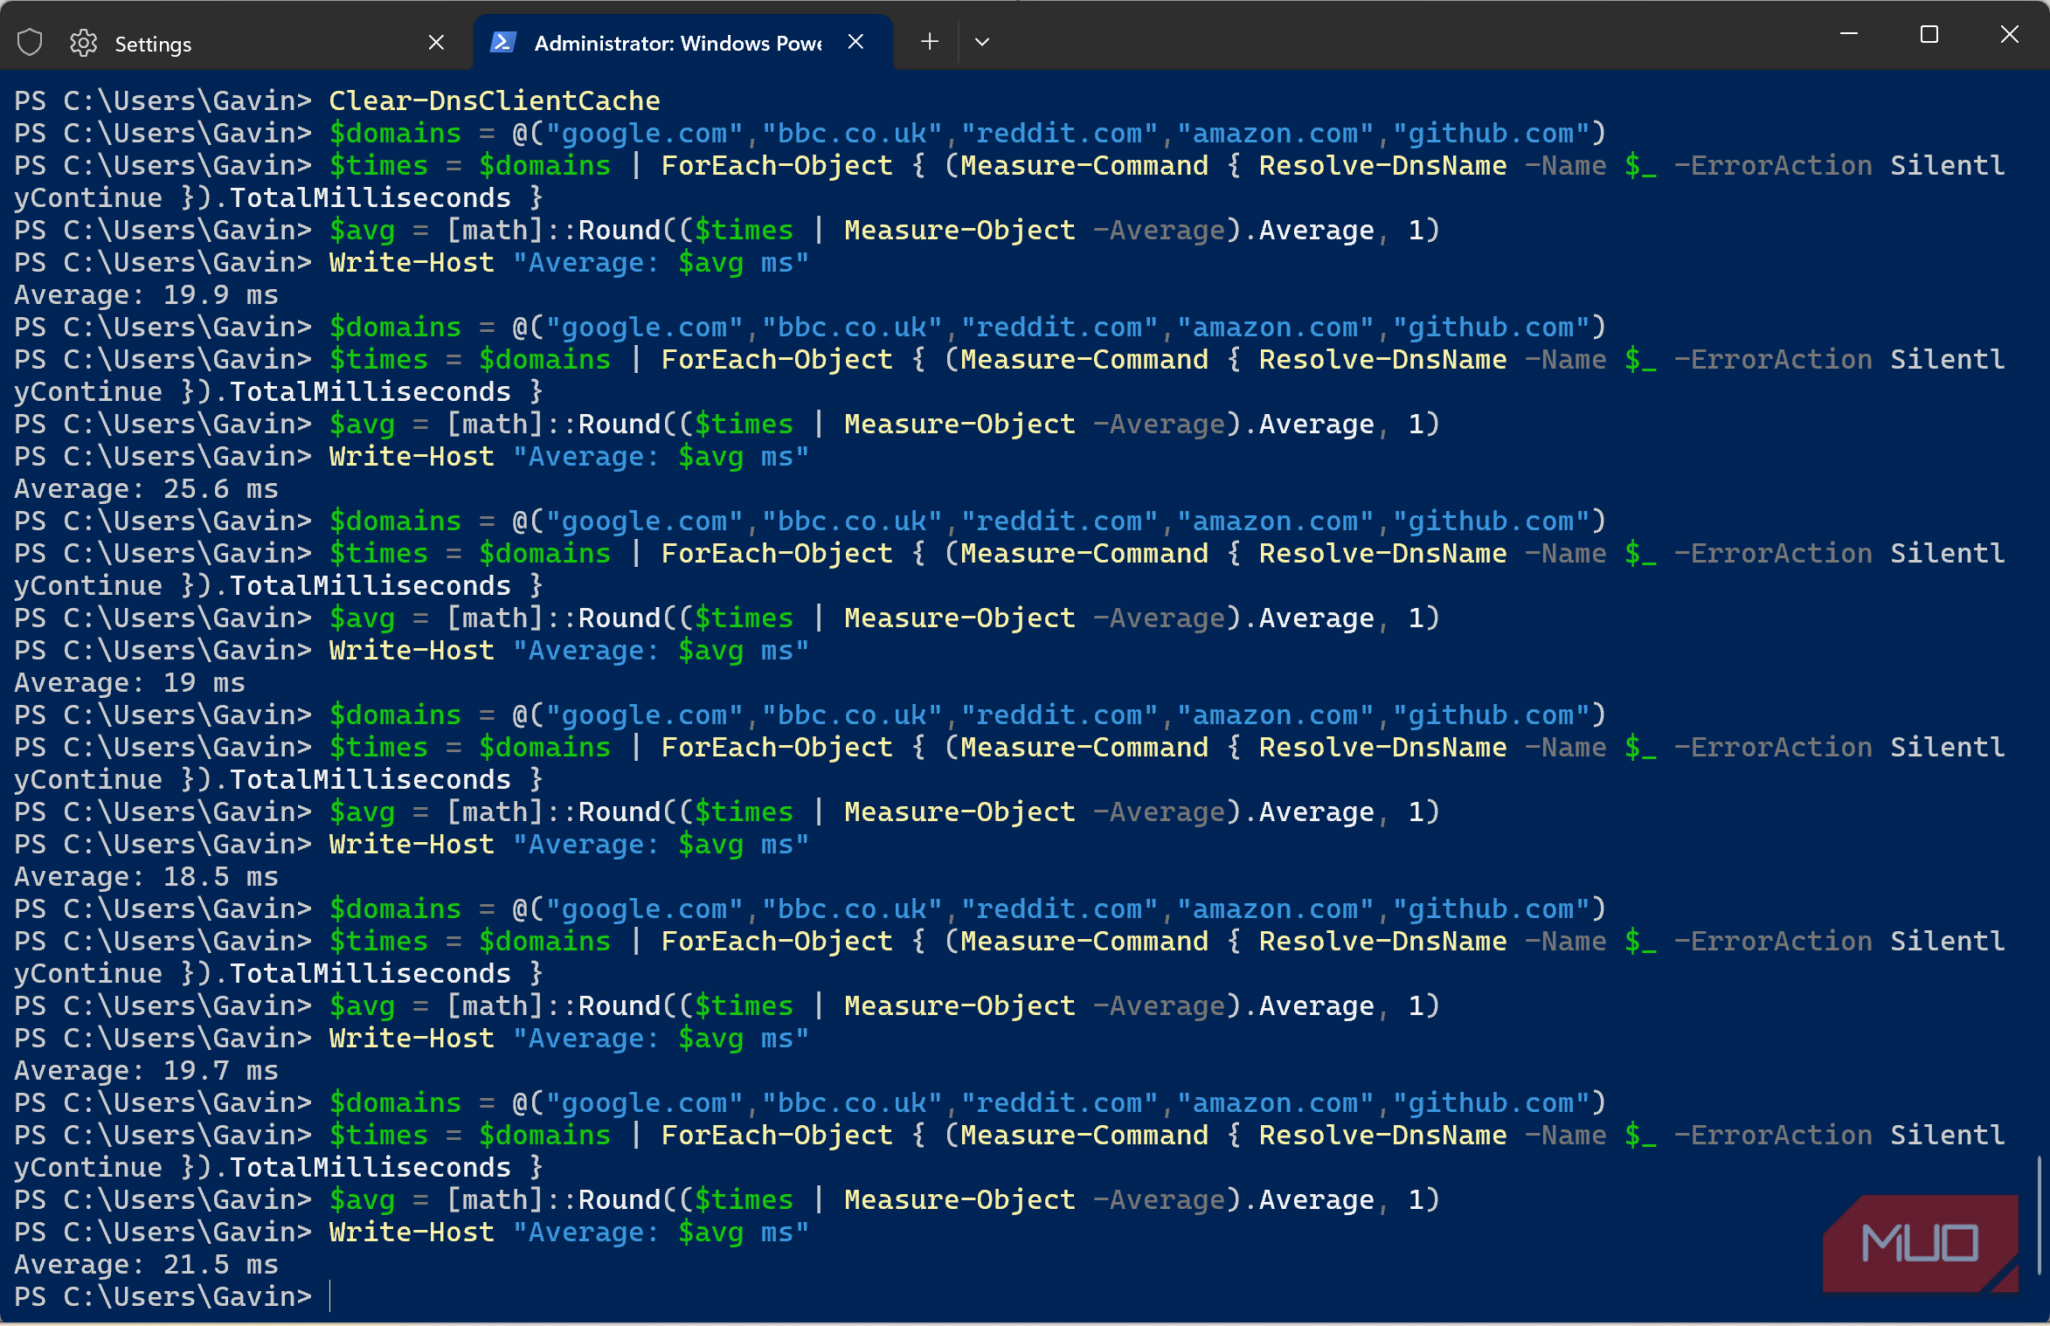Close the Settings tab
Screen dimensions: 2050x1326
[436, 43]
